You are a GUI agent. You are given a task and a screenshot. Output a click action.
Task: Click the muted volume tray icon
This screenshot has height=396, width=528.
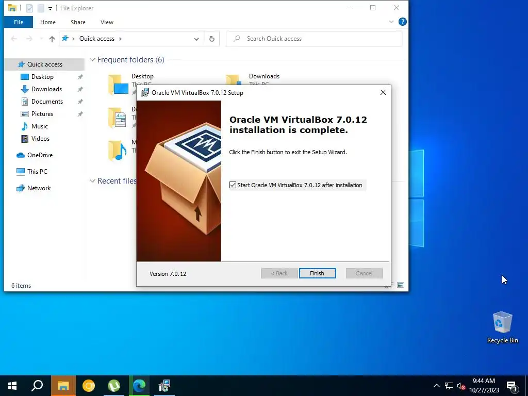461,386
